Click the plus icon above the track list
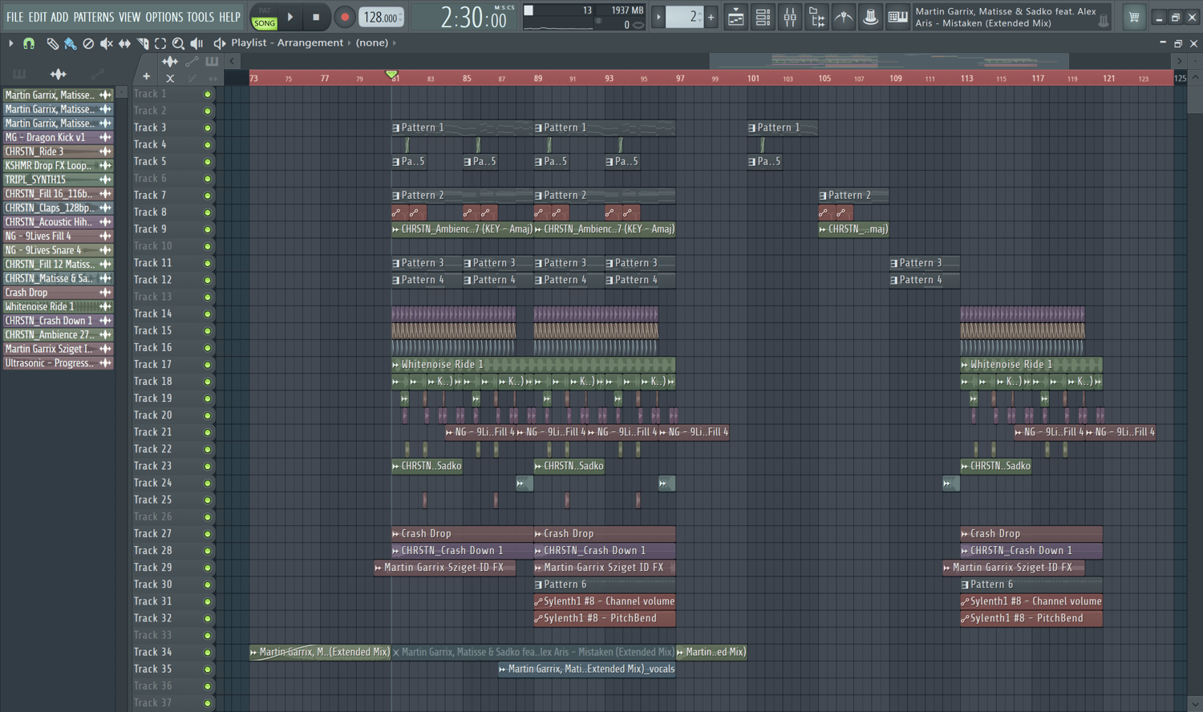This screenshot has width=1203, height=712. (147, 77)
